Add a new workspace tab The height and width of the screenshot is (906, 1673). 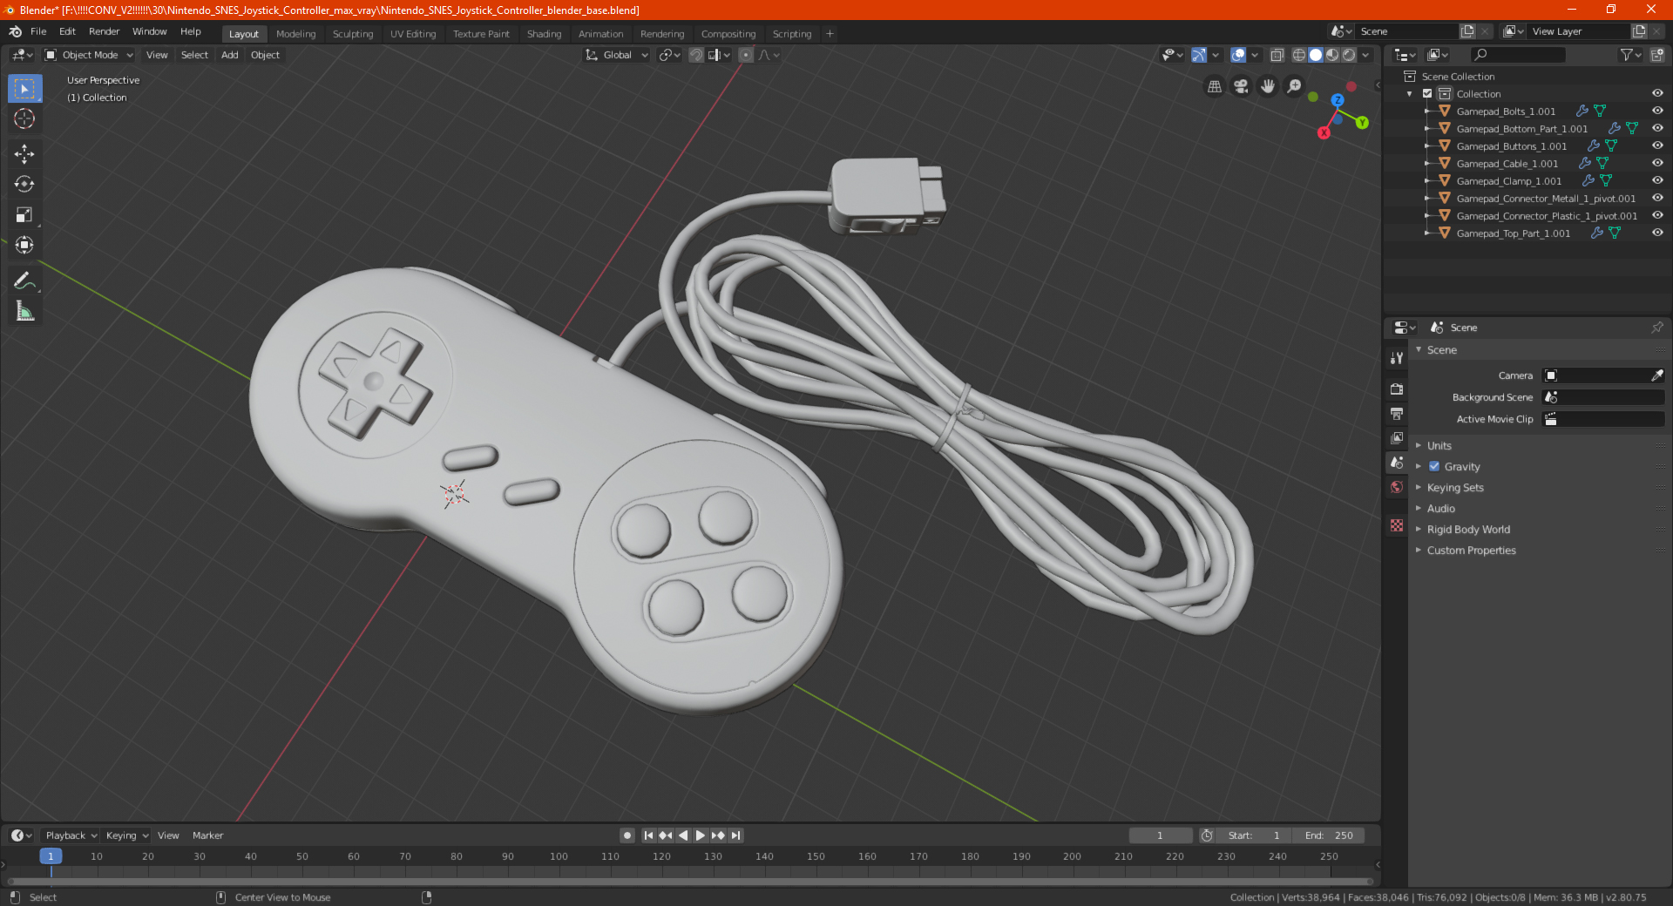pos(830,34)
